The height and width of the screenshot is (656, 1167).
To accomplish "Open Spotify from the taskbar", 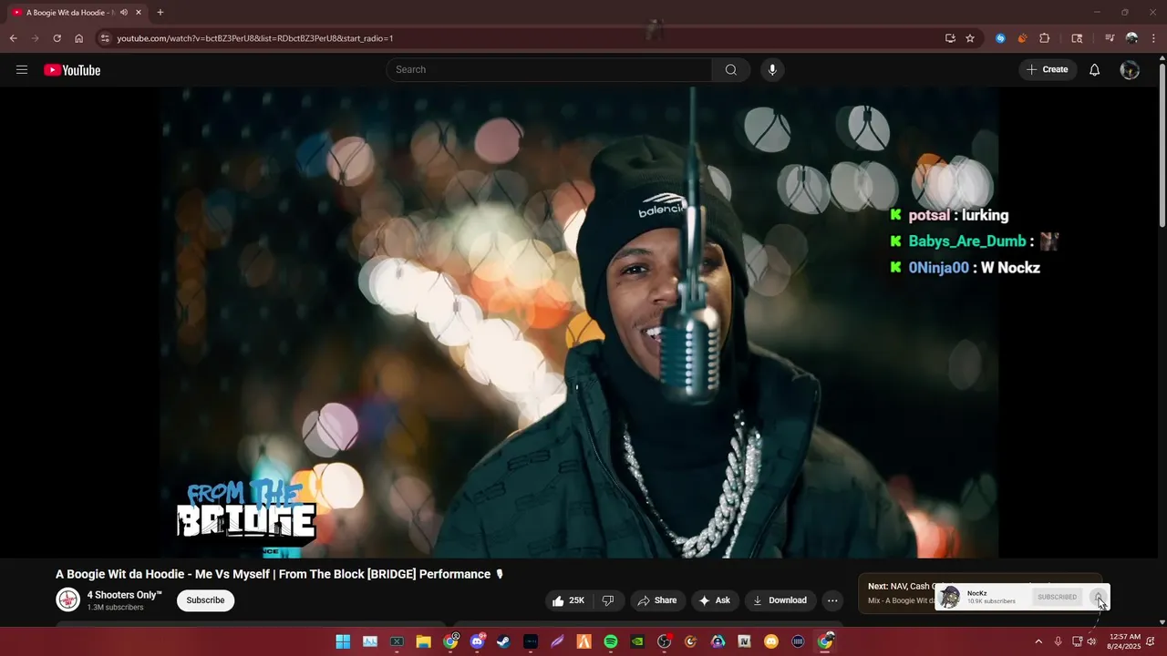I will pyautogui.click(x=611, y=641).
